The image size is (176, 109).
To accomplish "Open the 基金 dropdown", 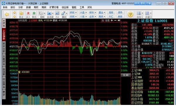I will point(102,12).
